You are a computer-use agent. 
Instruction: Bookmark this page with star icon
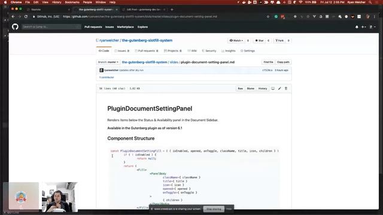[x=268, y=17]
